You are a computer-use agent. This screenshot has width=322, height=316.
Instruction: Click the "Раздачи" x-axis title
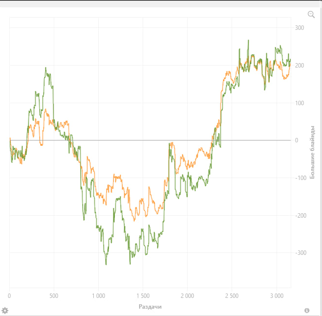coord(150,307)
